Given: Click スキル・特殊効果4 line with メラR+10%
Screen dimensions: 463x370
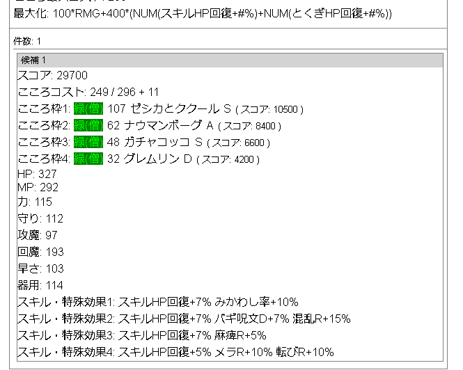Looking at the screenshot, I should 175,352.
